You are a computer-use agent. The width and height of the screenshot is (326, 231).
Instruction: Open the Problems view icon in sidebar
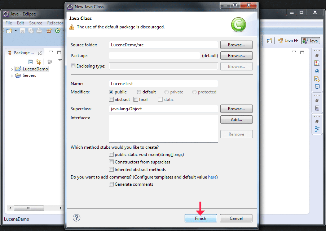pos(317,63)
